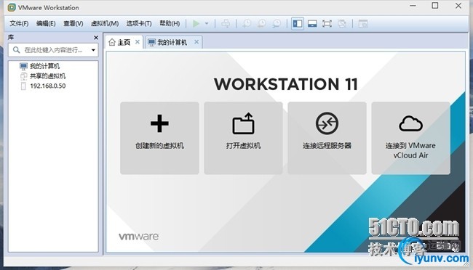The height and width of the screenshot is (270, 473).
Task: Click the Connect to Remote Server tile
Action: coord(327,138)
